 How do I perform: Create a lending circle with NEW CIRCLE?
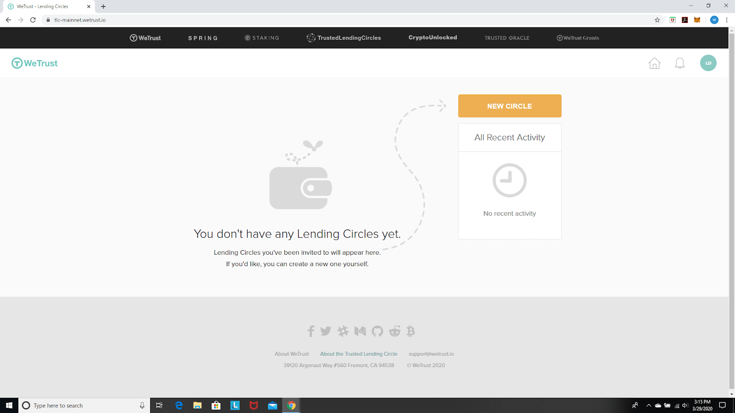(510, 106)
